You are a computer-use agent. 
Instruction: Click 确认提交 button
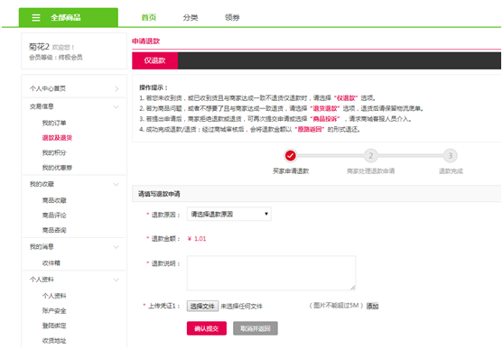[207, 328]
